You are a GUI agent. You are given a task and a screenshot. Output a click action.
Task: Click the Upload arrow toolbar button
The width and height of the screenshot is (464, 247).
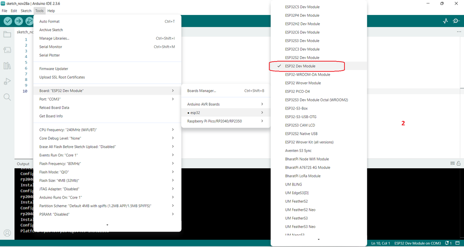(19, 21)
